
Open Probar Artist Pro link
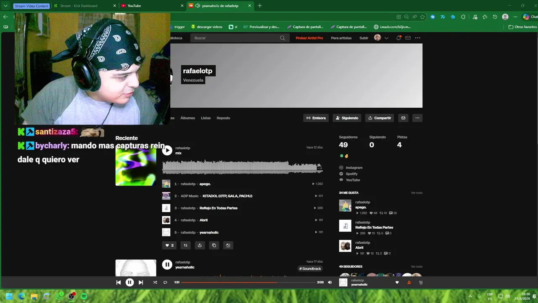tap(309, 38)
